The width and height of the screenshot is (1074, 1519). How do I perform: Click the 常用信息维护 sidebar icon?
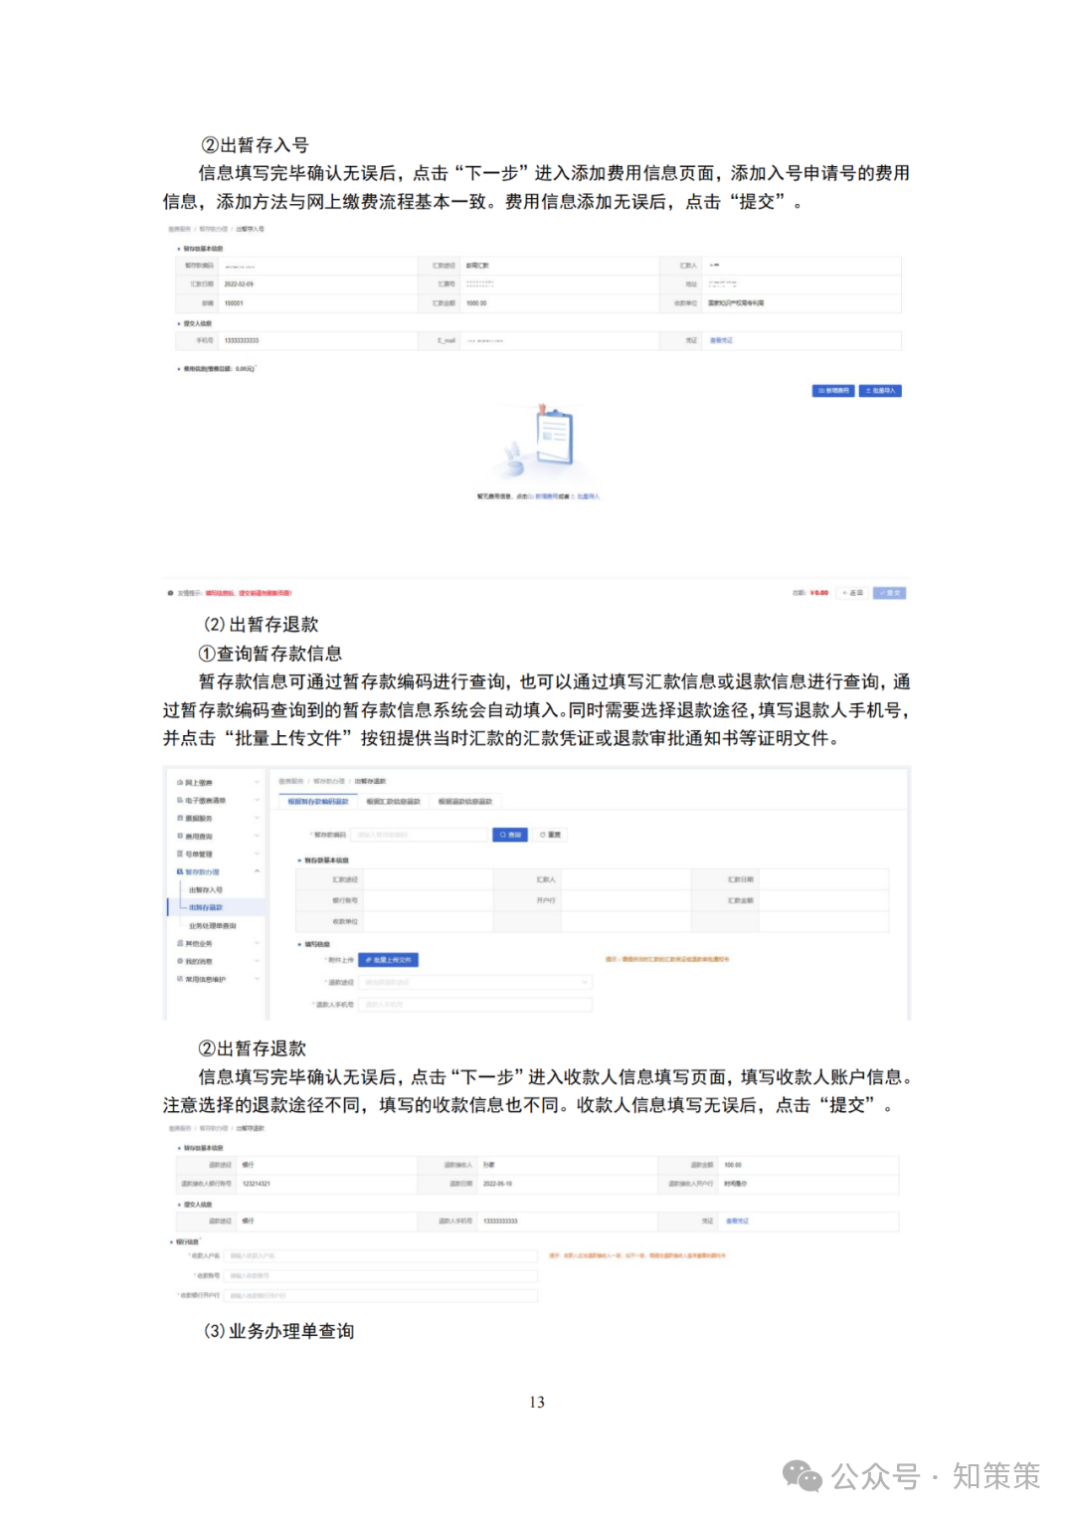[180, 980]
